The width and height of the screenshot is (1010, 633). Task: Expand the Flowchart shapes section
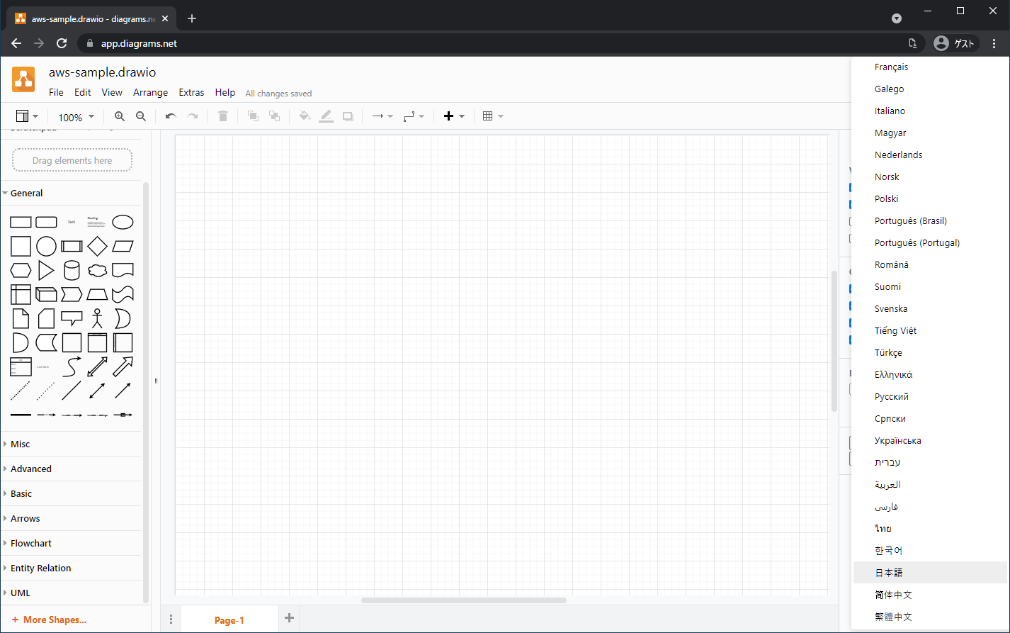31,543
